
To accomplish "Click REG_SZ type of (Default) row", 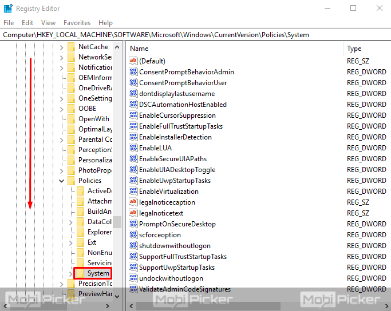I will (x=358, y=61).
